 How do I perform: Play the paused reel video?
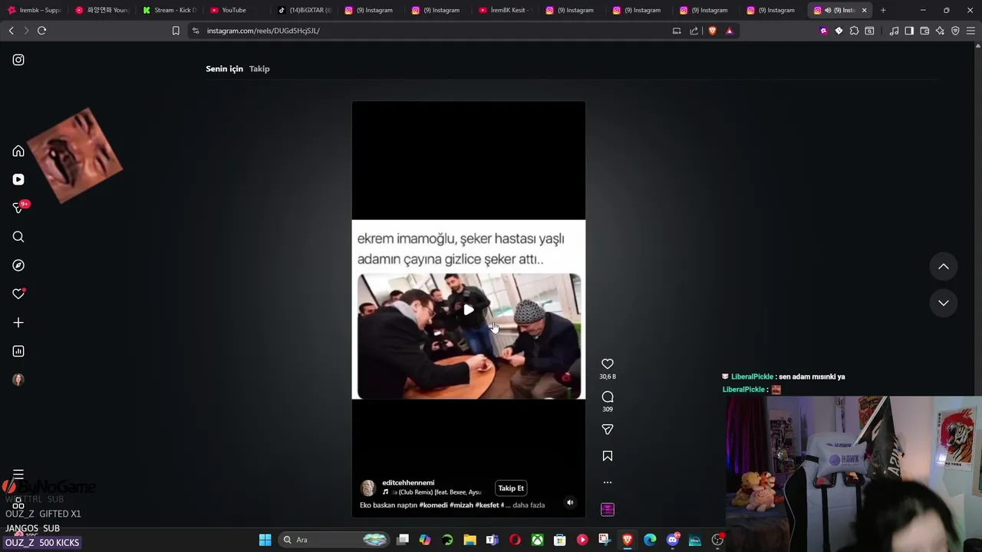click(x=469, y=310)
